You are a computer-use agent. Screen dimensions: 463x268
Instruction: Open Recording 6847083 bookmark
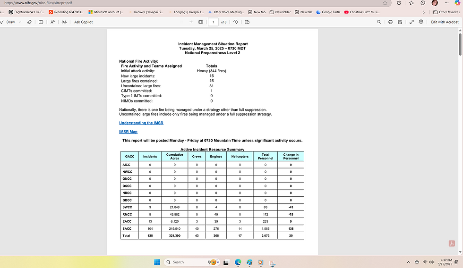(x=66, y=12)
